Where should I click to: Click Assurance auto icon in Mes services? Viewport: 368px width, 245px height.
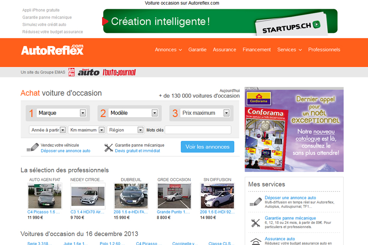click(256, 242)
